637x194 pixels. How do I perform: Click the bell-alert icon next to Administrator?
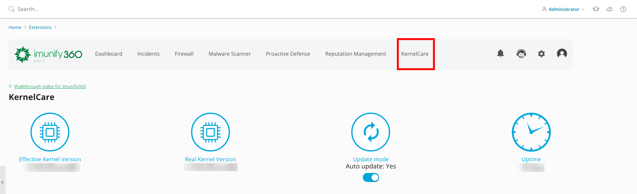[596, 9]
